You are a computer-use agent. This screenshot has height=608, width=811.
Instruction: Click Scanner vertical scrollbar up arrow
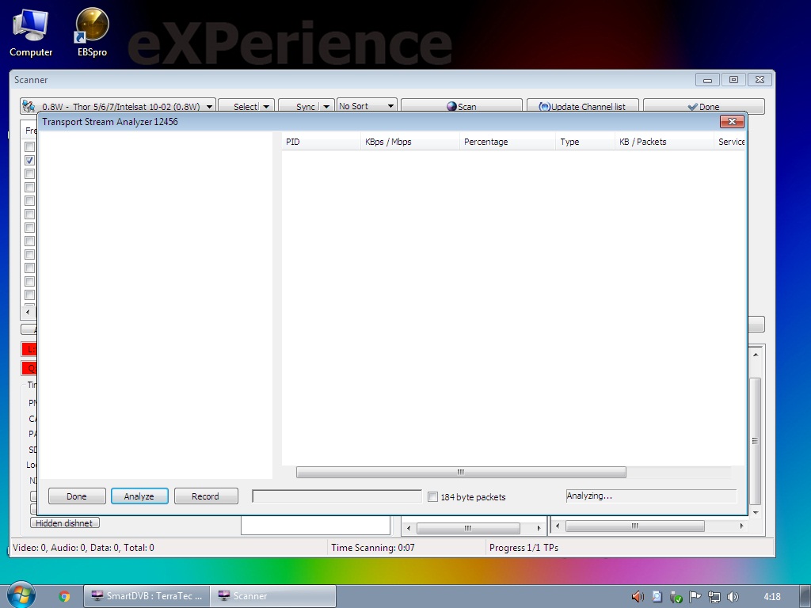(756, 355)
